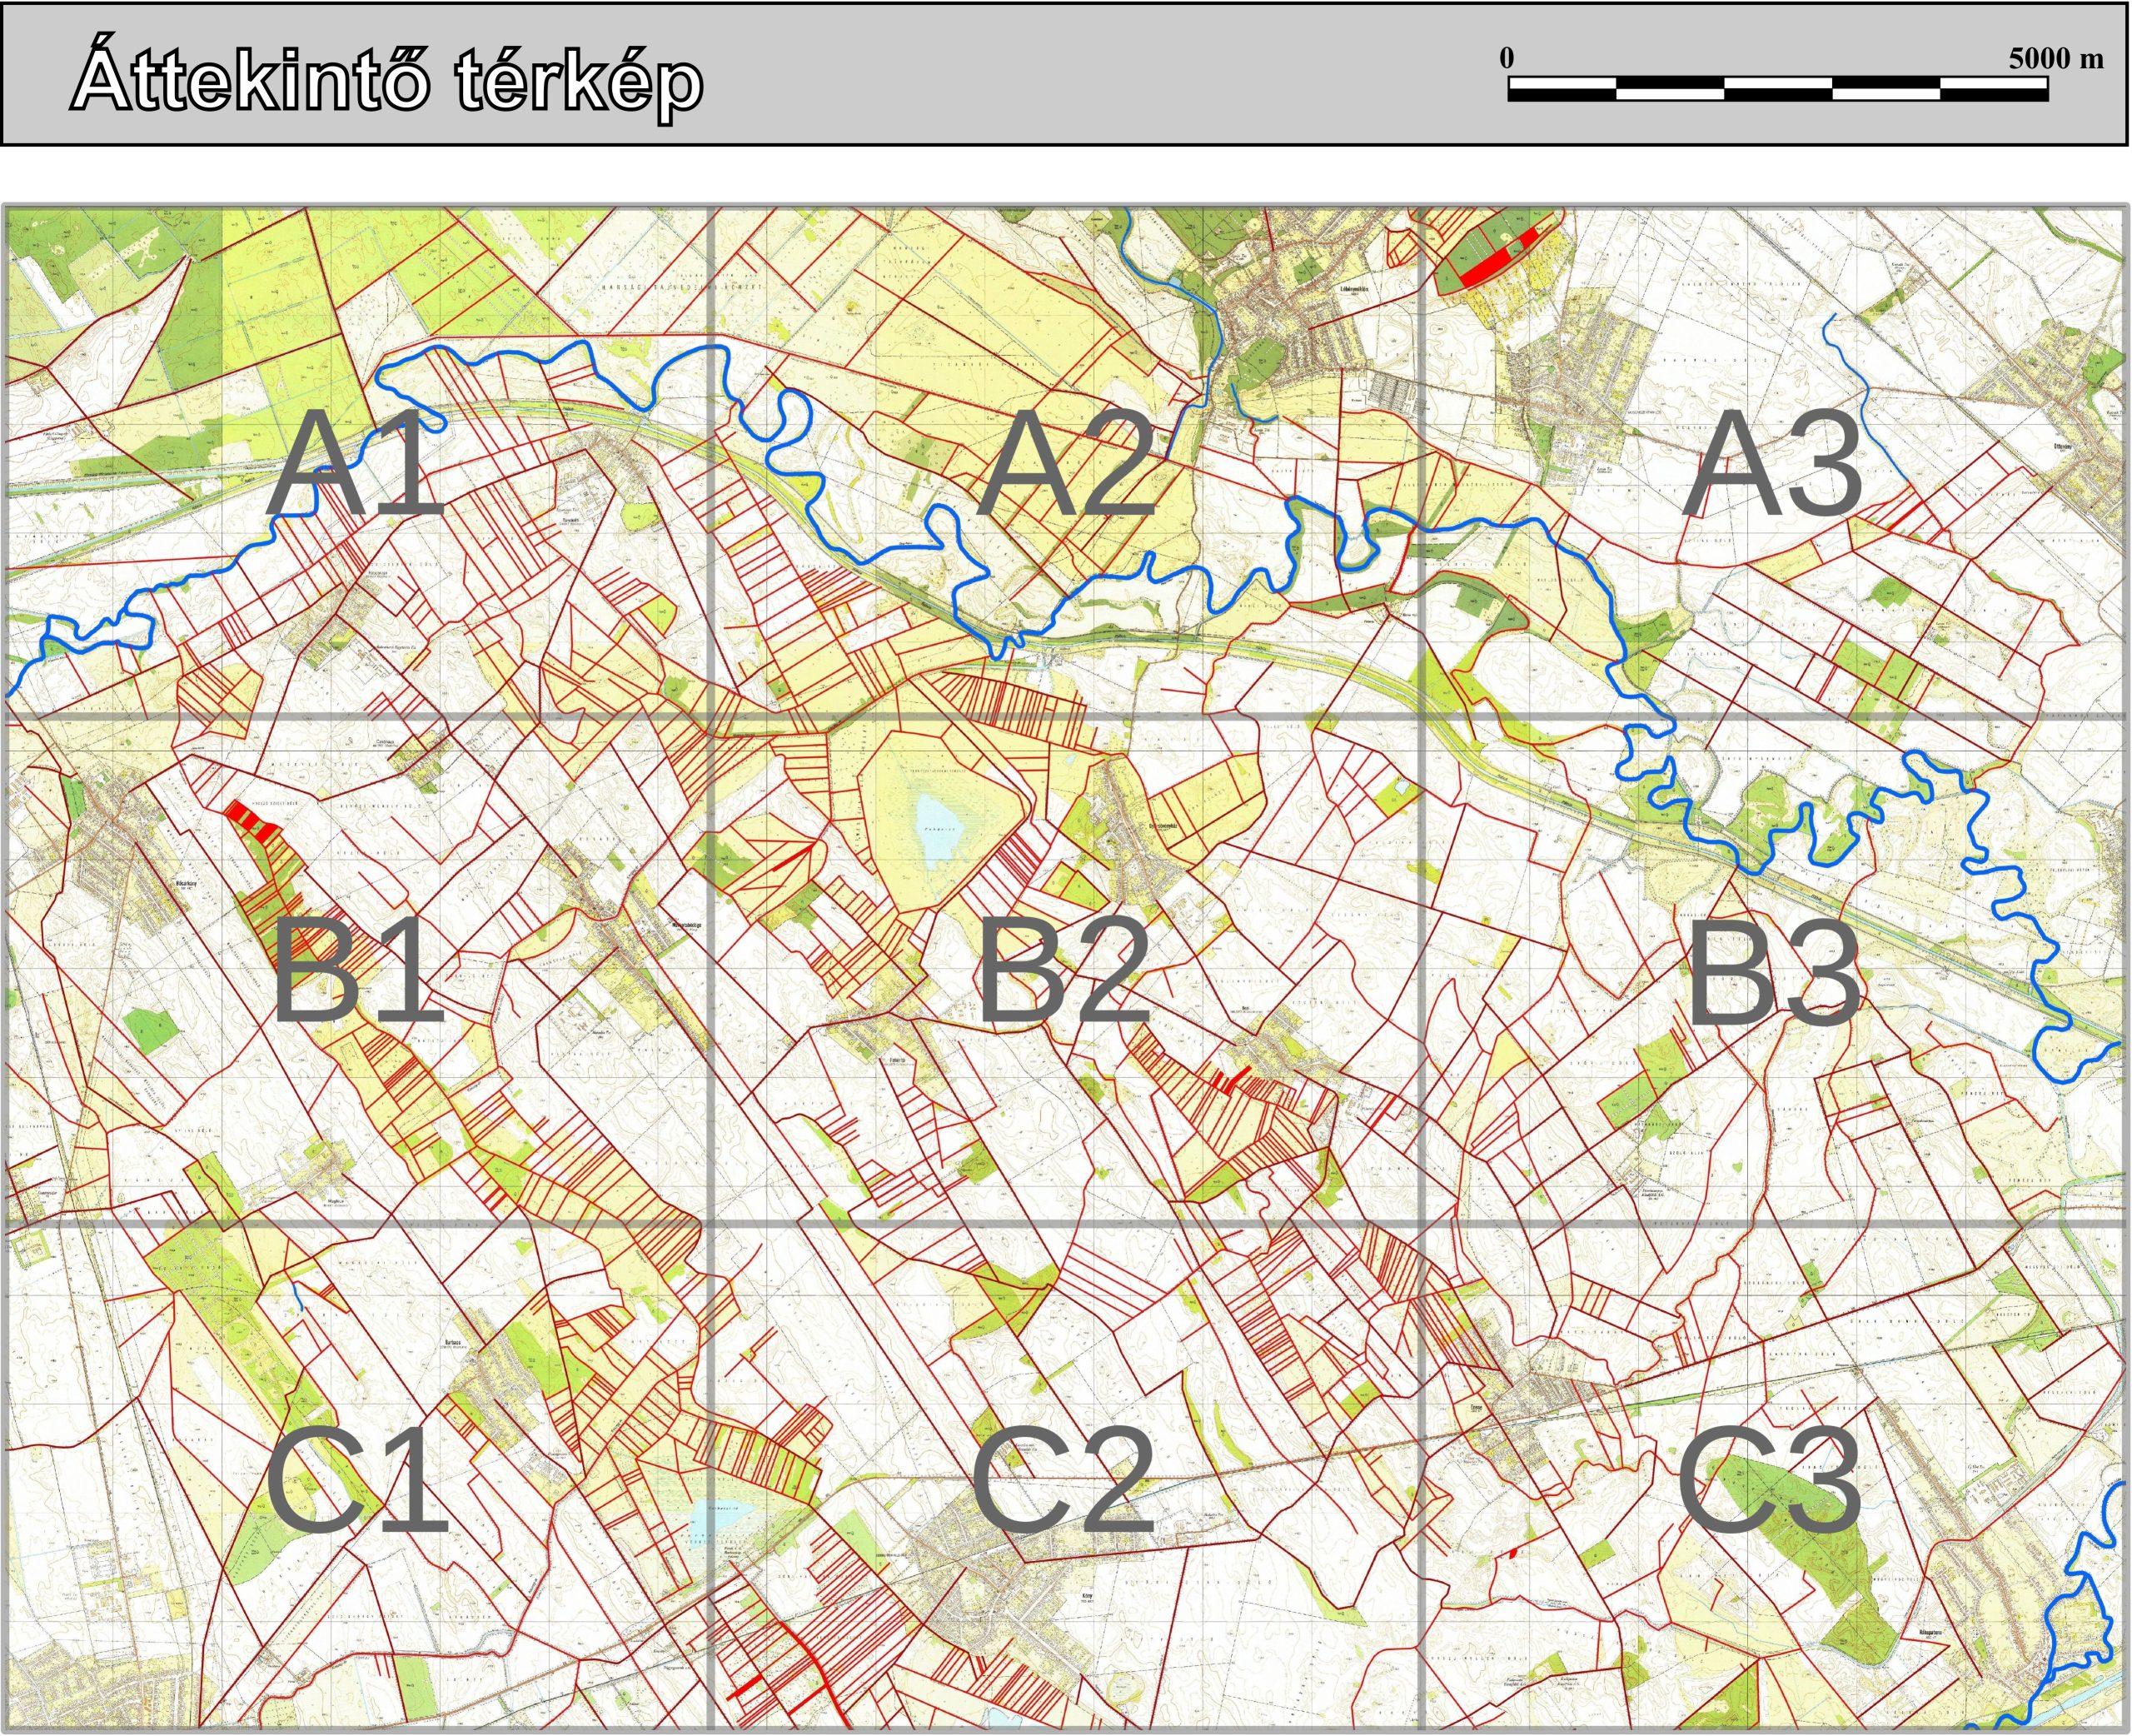Click the C1 grid cell label

[x=356, y=1480]
